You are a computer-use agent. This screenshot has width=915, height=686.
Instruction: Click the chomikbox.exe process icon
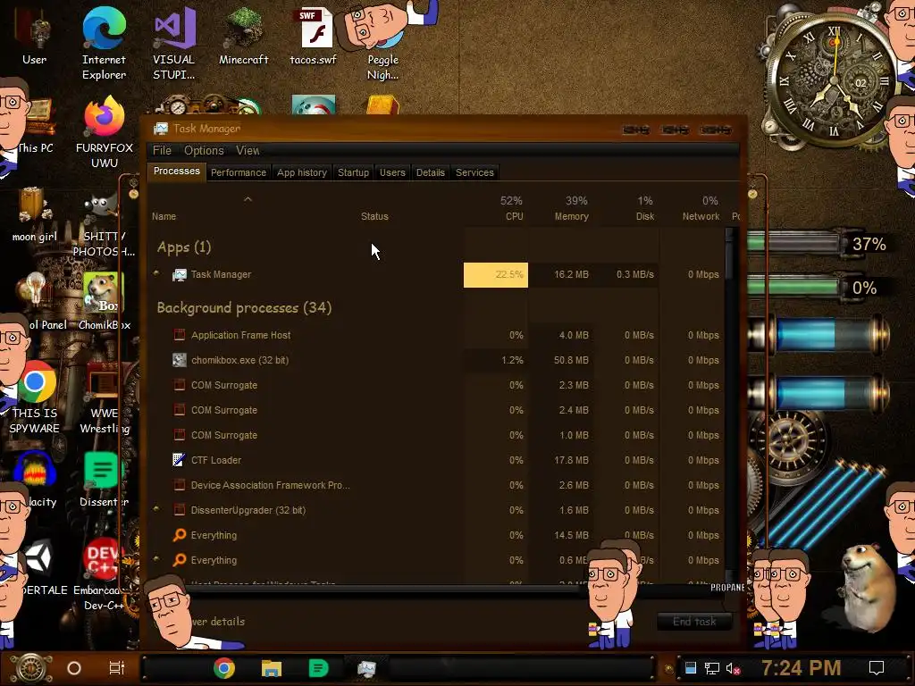179,360
